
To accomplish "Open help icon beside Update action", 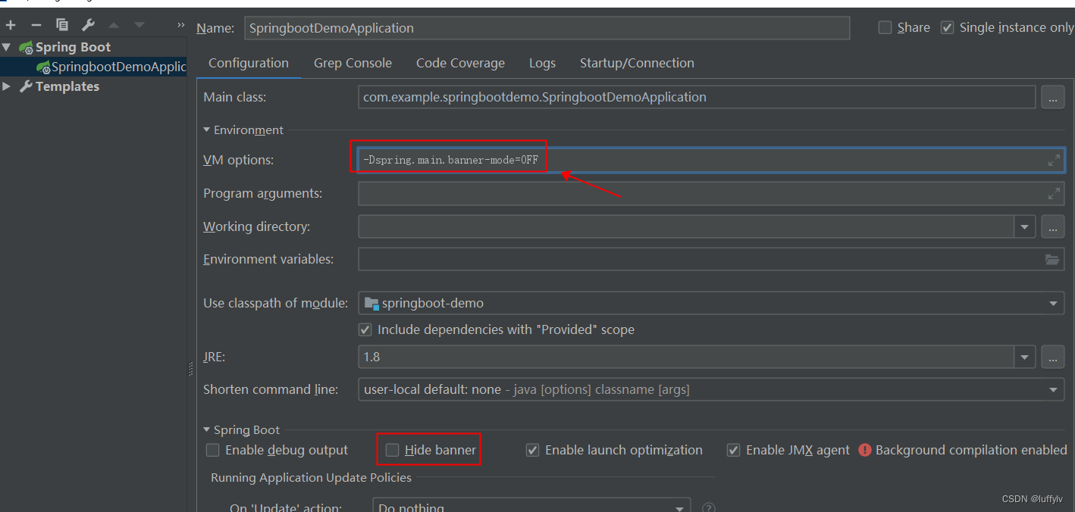I will (x=709, y=507).
